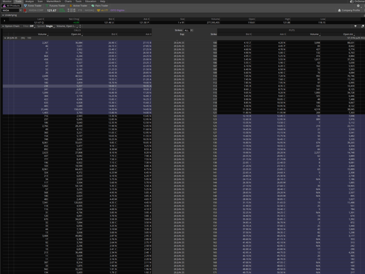Collapse the Option Chain section

click(x=3, y=26)
